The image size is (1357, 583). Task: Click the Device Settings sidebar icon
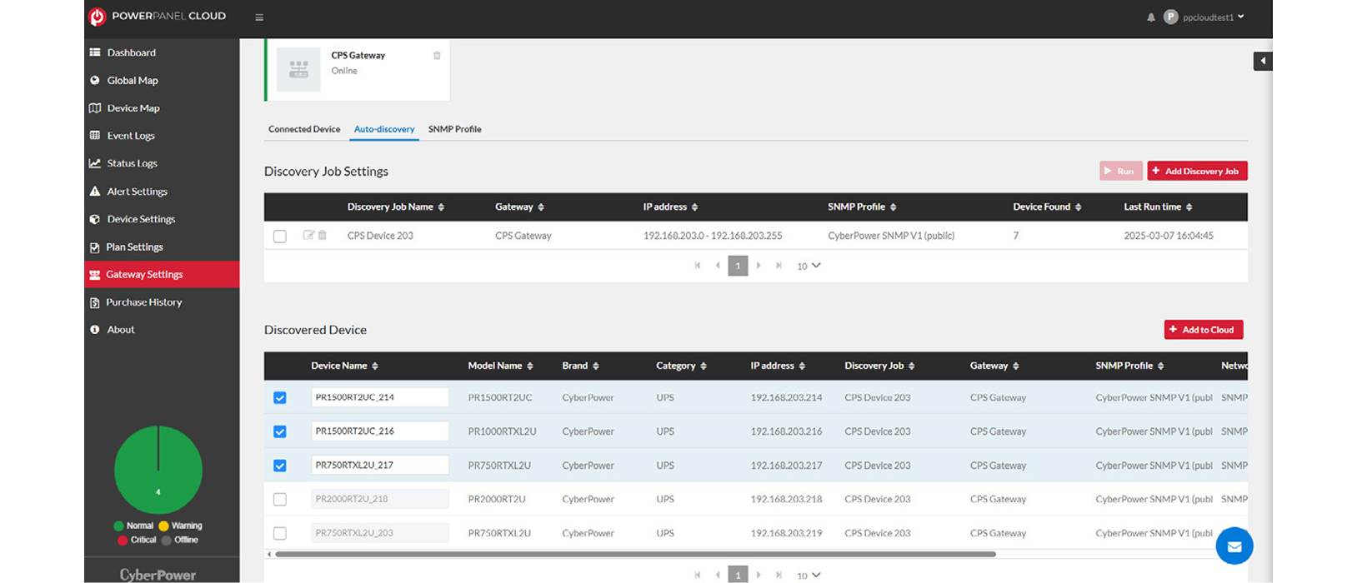pos(95,219)
